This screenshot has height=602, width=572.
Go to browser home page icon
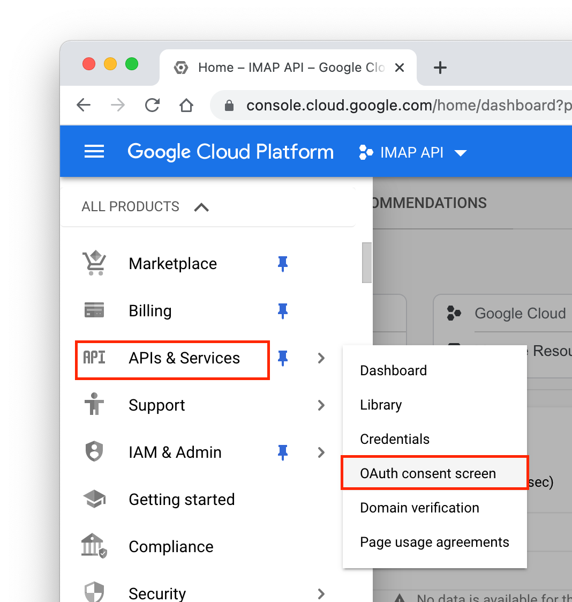pos(186,105)
